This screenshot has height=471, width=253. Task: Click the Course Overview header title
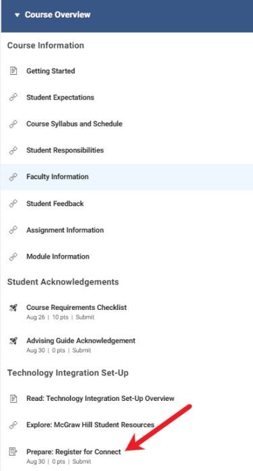pyautogui.click(x=58, y=15)
